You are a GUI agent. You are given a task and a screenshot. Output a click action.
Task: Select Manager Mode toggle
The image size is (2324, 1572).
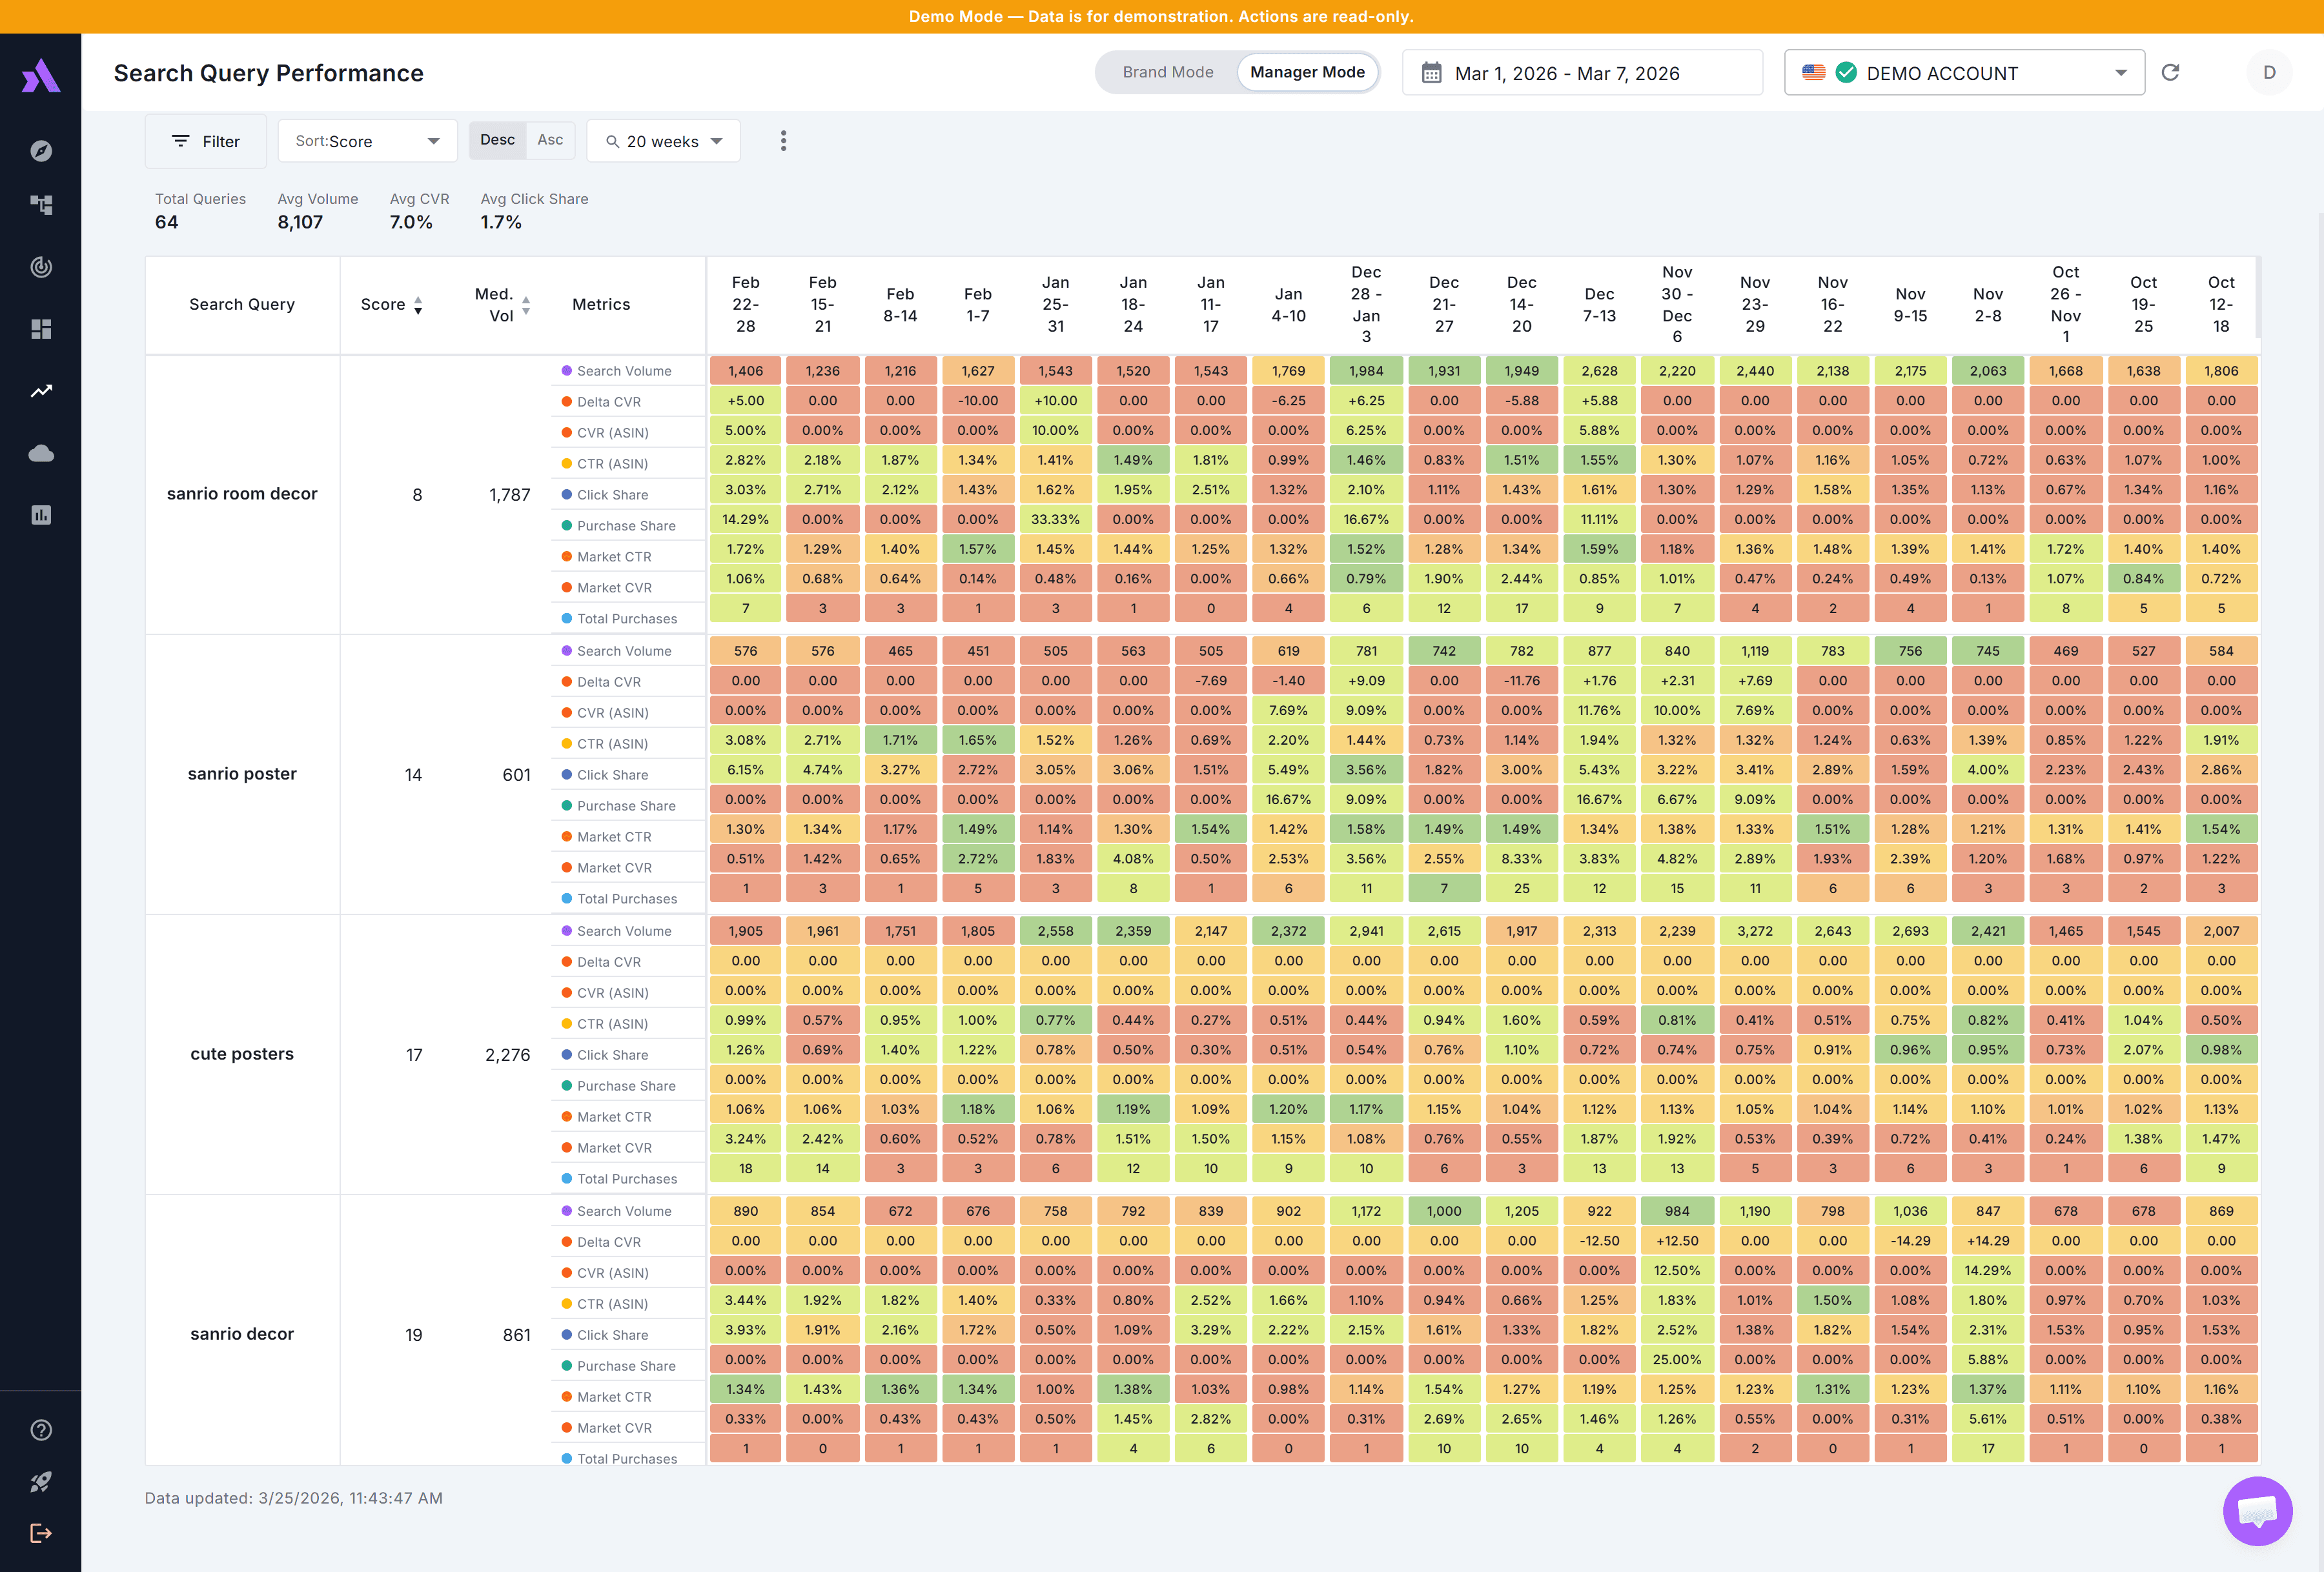[x=1306, y=73]
